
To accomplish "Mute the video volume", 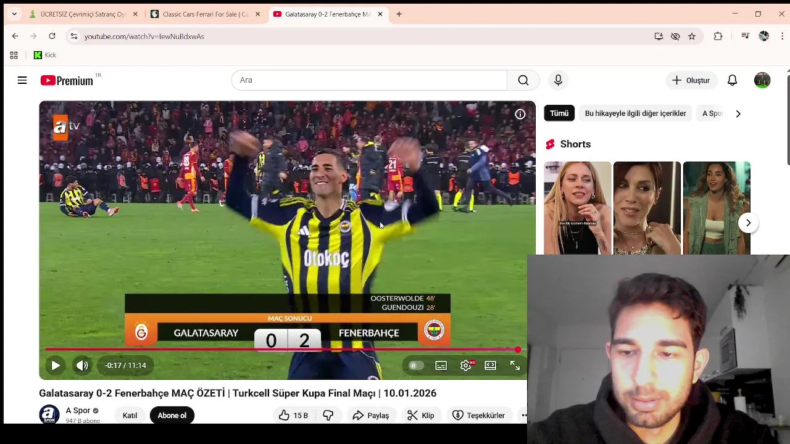I will coord(82,366).
